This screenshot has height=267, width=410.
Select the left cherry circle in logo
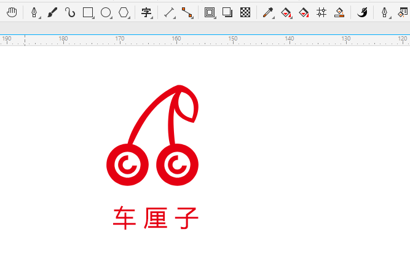point(128,164)
